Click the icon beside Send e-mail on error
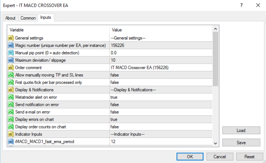The width and height of the screenshot is (266, 163). tap(11, 112)
